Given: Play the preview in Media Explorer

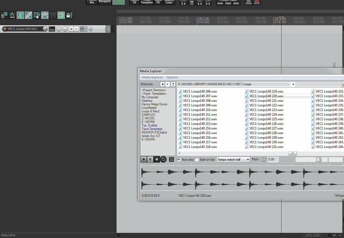Looking at the screenshot, I should click(144, 159).
